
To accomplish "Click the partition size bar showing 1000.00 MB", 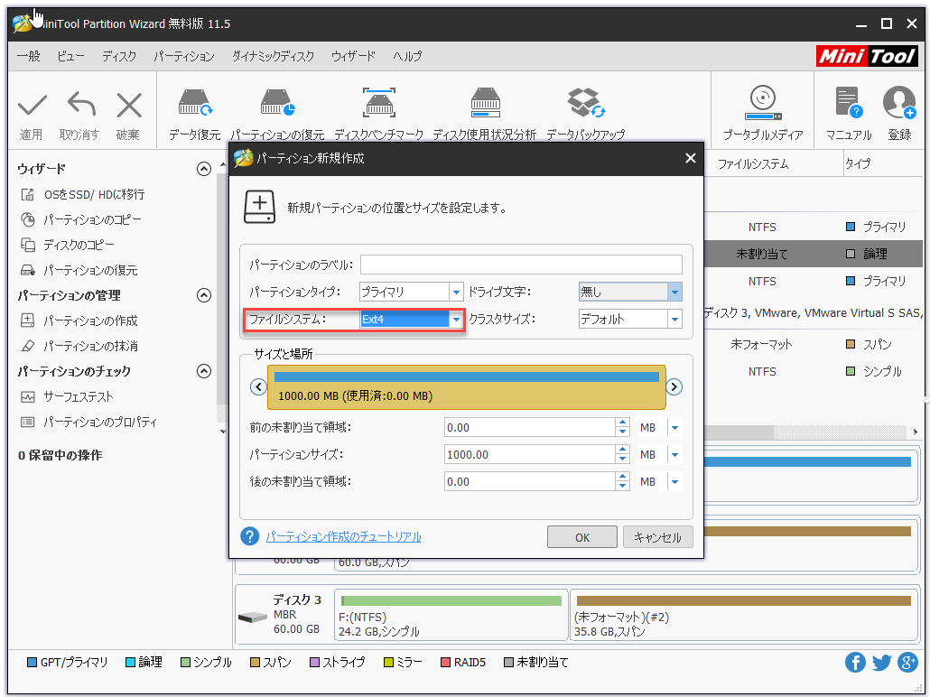I will click(x=466, y=387).
